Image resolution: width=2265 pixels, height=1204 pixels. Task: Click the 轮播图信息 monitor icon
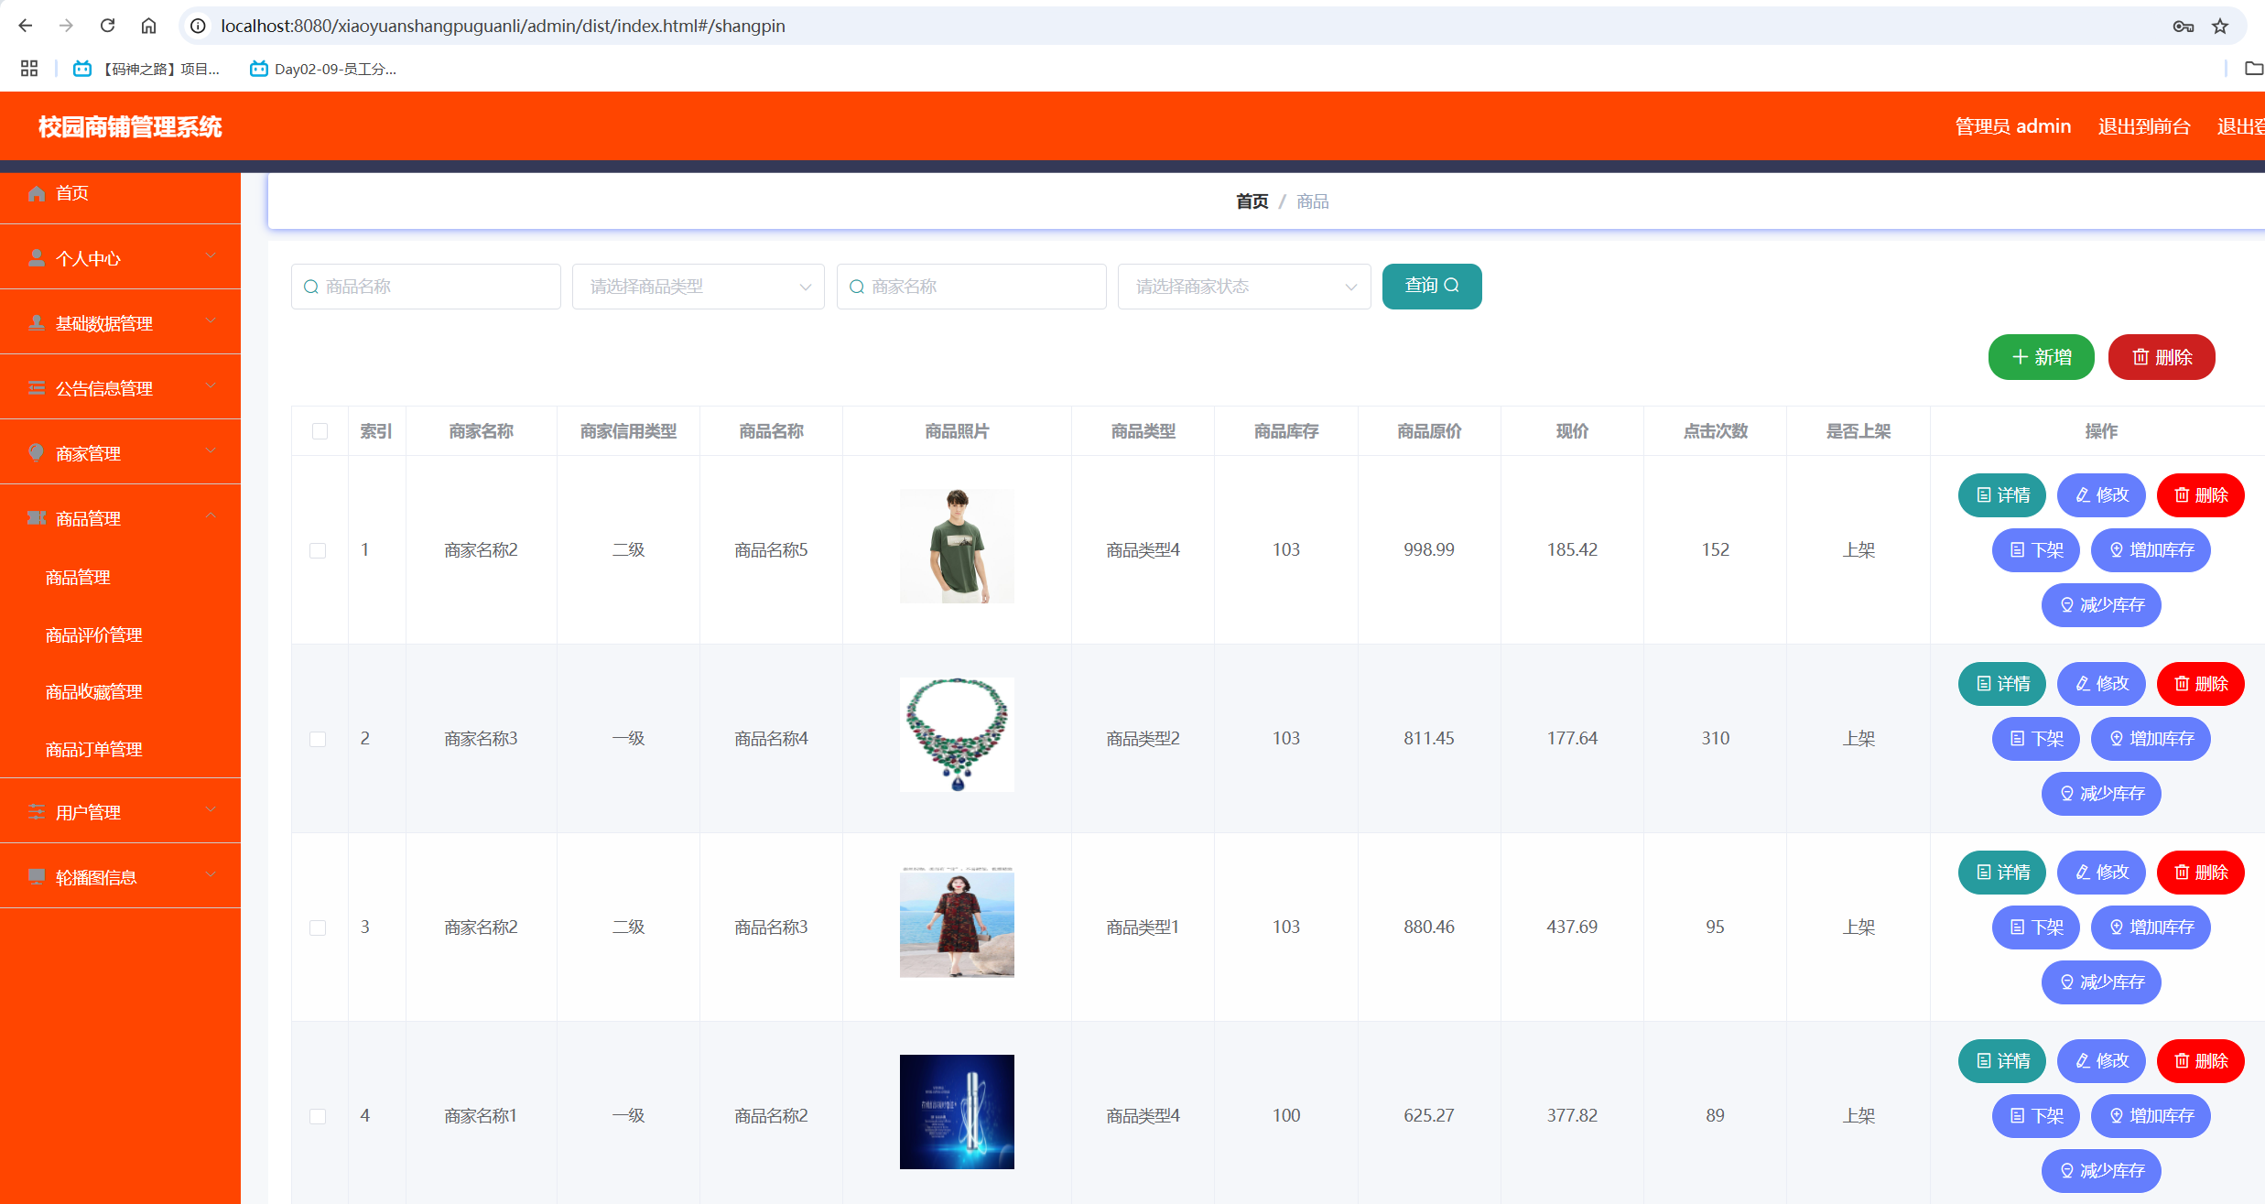tap(37, 877)
